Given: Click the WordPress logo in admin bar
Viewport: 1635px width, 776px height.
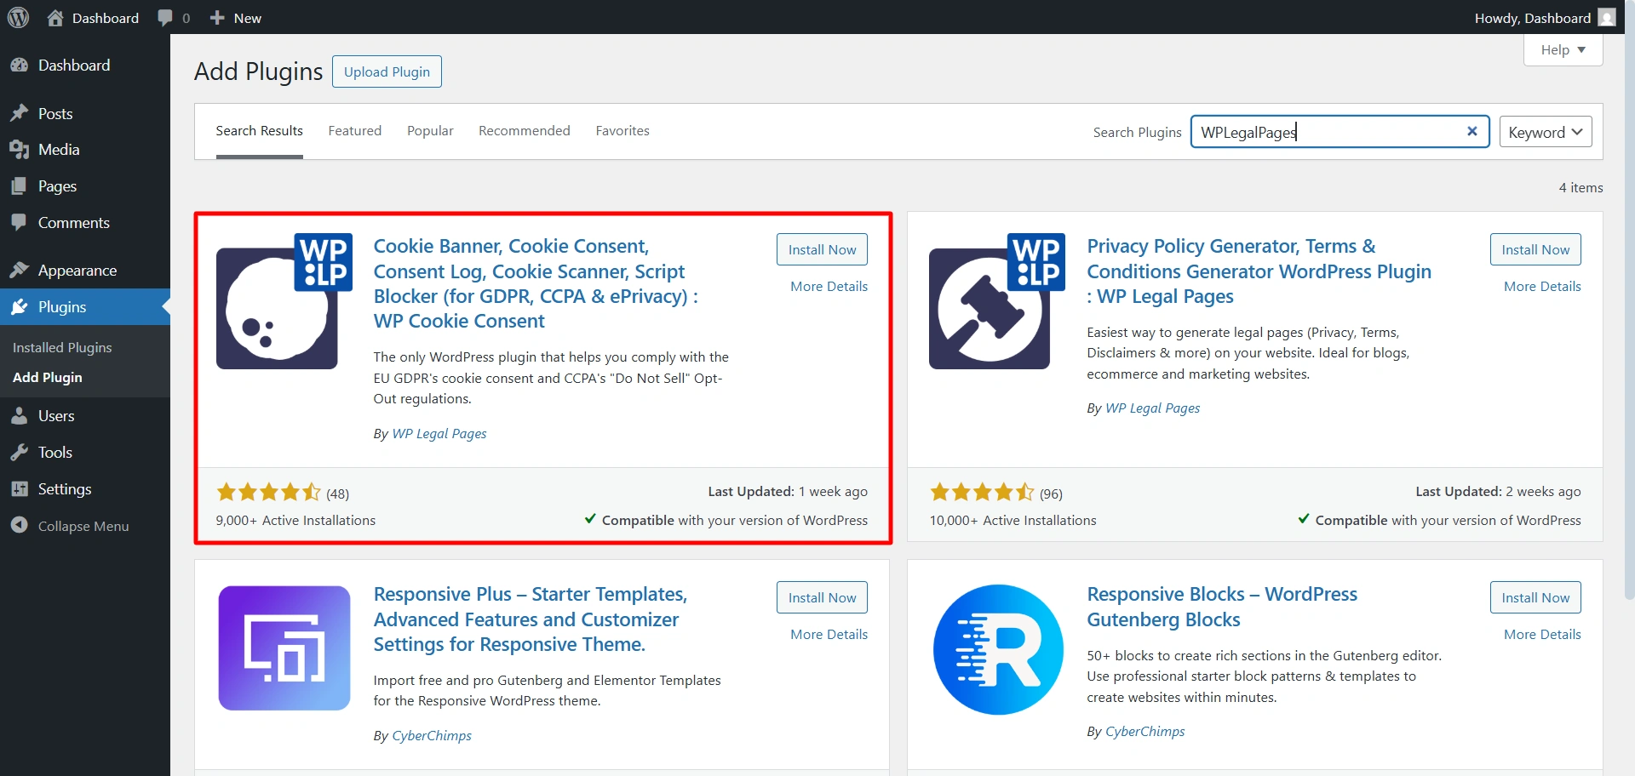Looking at the screenshot, I should coord(18,17).
